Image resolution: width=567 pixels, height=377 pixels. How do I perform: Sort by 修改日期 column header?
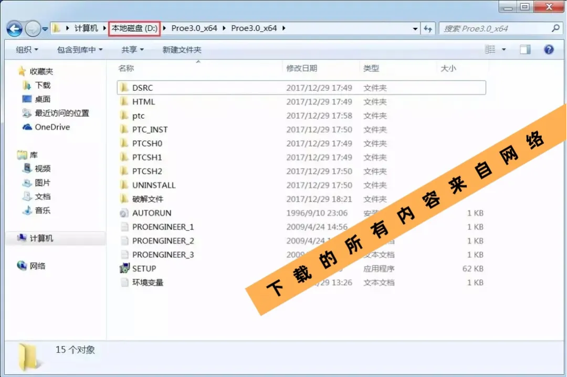301,68
